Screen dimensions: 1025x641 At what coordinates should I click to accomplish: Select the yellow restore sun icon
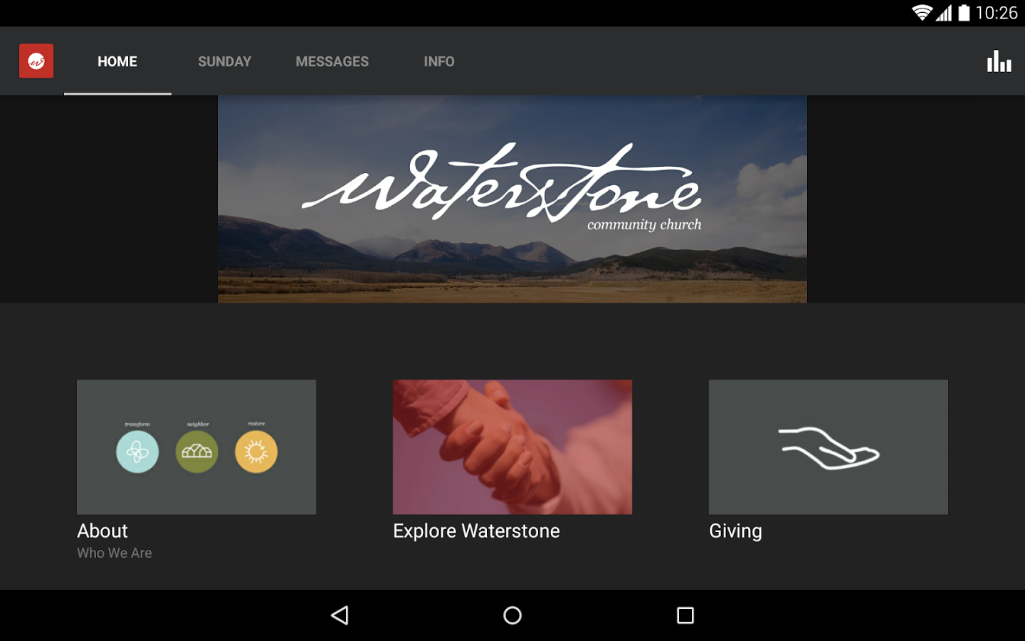(x=256, y=452)
